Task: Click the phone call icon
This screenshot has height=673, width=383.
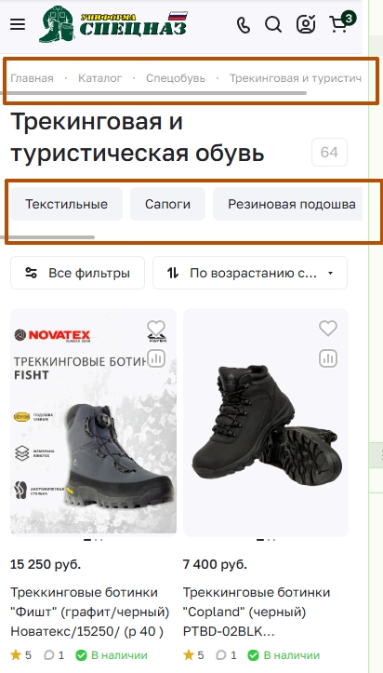Action: point(244,25)
